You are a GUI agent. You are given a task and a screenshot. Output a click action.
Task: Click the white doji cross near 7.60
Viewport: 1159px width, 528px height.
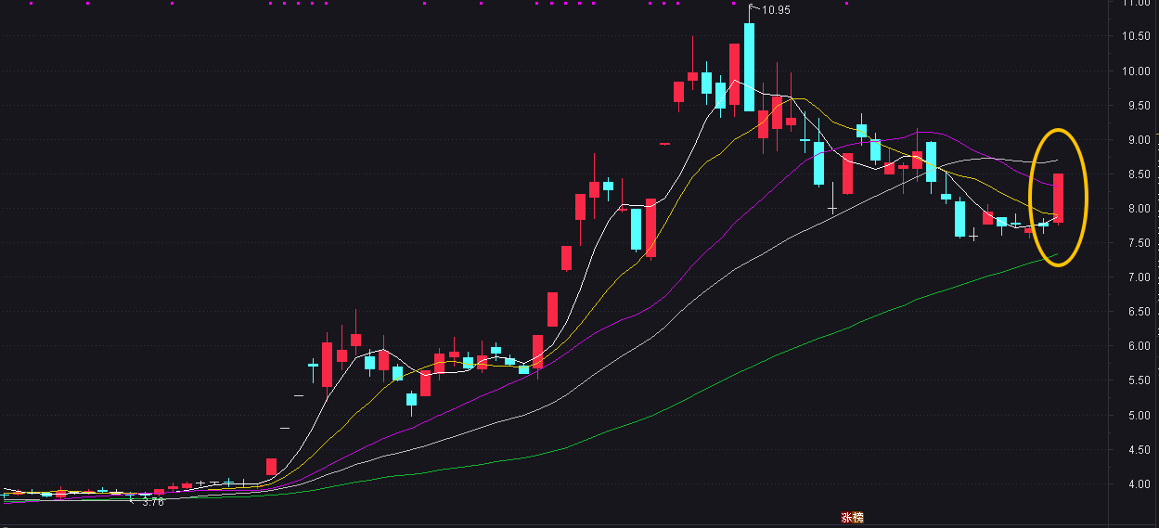pos(973,237)
